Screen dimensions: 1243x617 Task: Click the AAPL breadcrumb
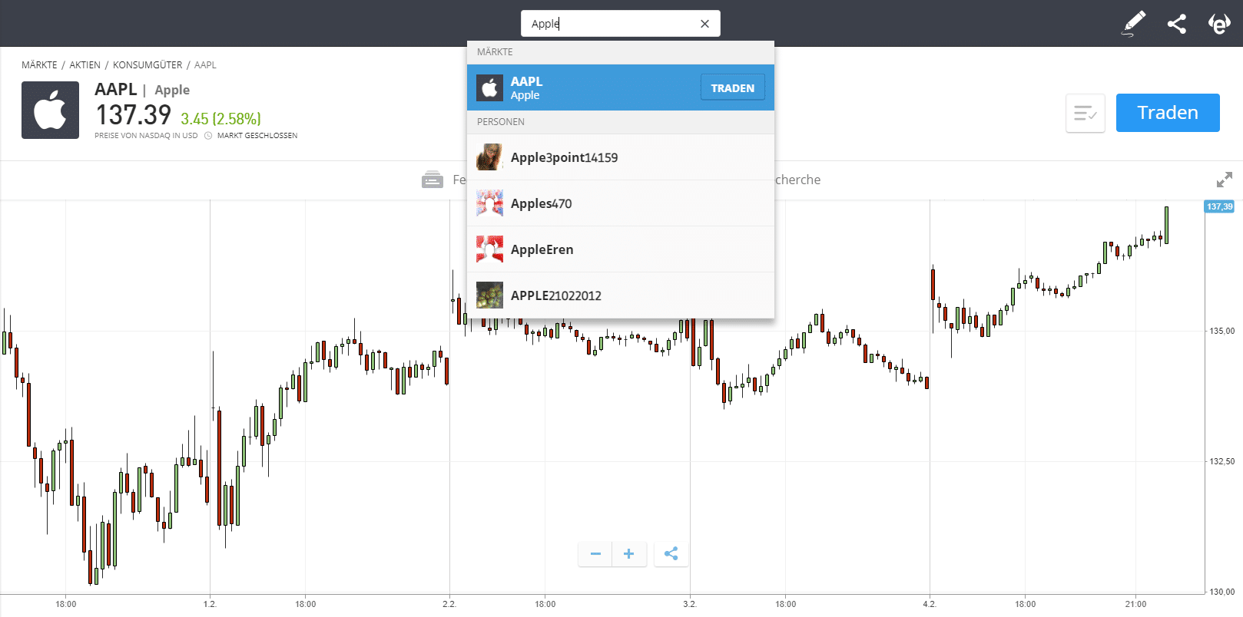tap(205, 65)
